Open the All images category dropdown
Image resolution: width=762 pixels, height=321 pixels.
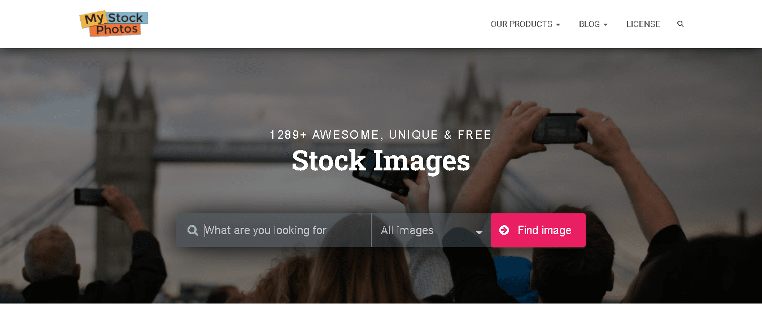[x=432, y=230]
